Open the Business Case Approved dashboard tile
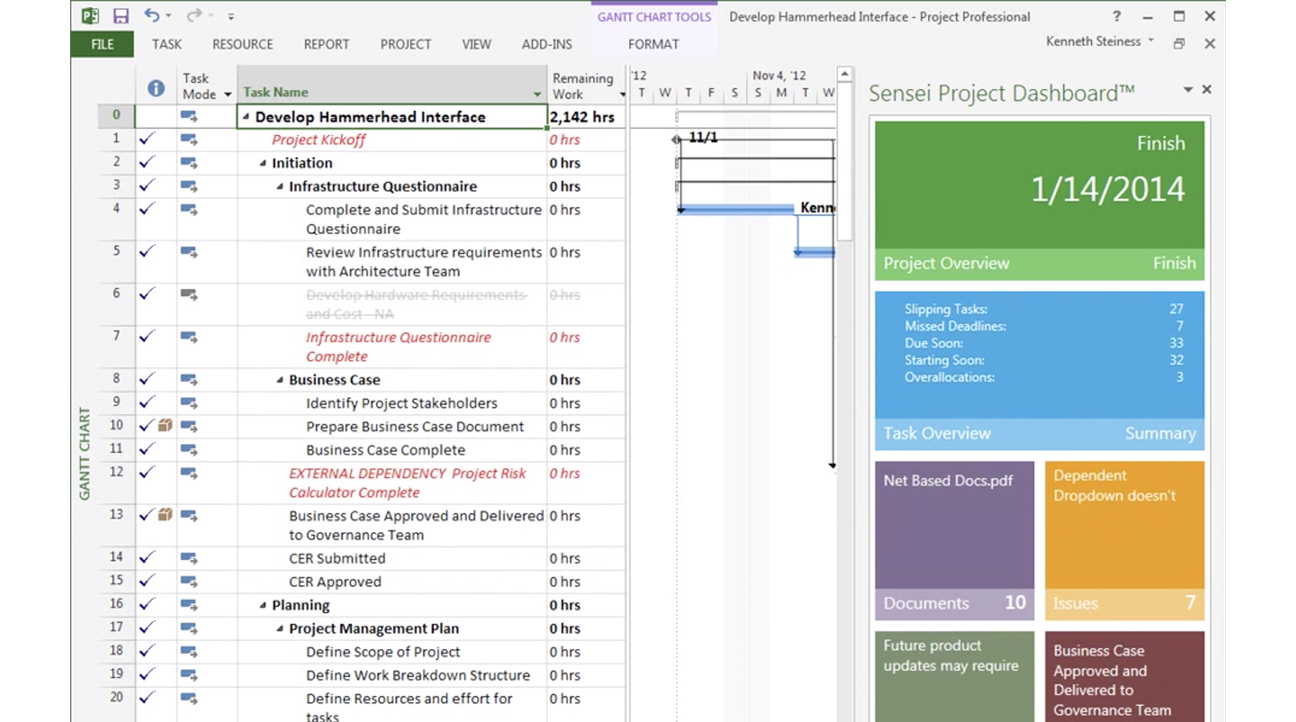 pyautogui.click(x=1124, y=676)
